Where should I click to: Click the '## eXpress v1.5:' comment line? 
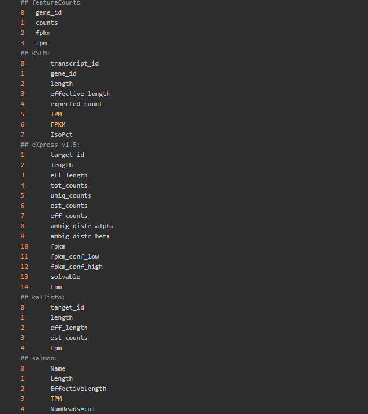[x=50, y=145]
